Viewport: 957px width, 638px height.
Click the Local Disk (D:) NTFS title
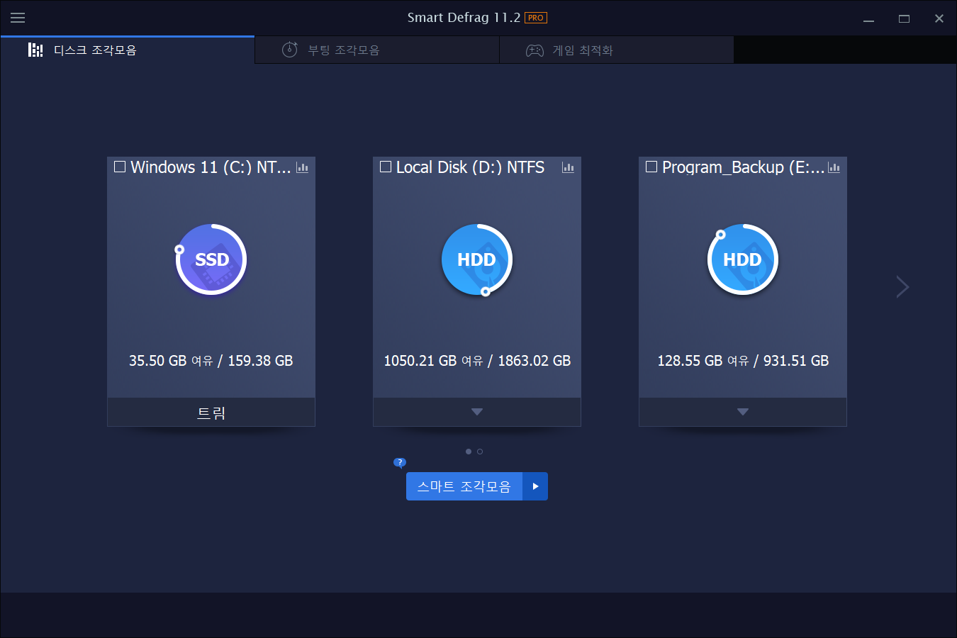[470, 167]
